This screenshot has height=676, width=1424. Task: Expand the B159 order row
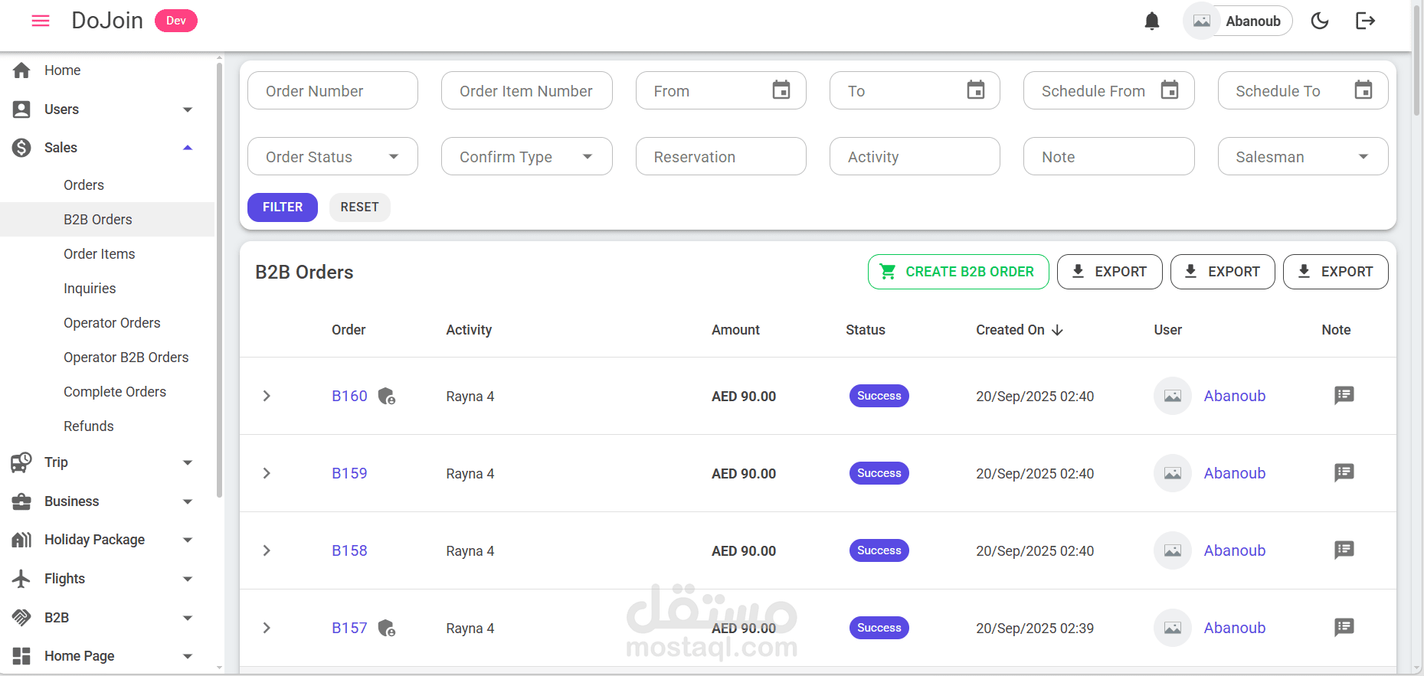click(x=267, y=473)
